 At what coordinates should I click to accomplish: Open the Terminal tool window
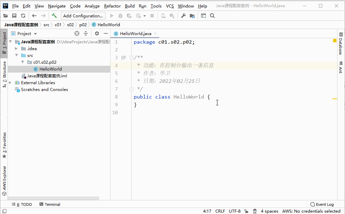tap(50, 204)
